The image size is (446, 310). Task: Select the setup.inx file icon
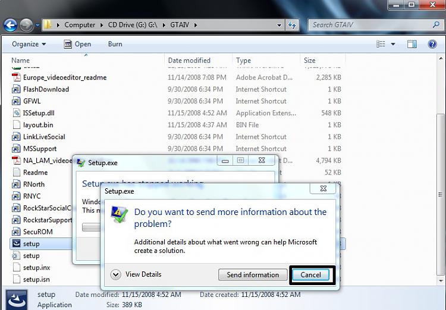coord(17,267)
